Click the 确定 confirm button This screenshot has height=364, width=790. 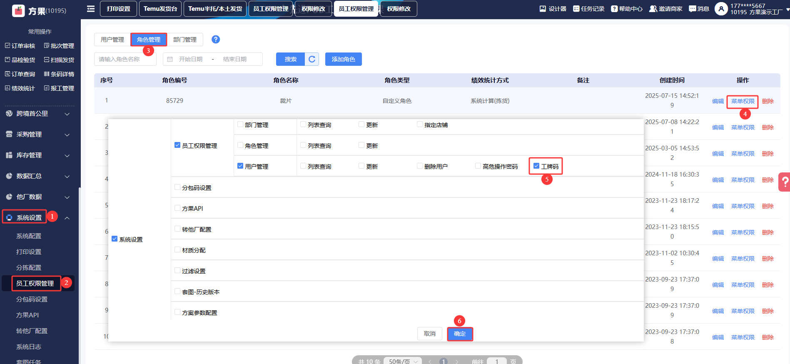460,334
